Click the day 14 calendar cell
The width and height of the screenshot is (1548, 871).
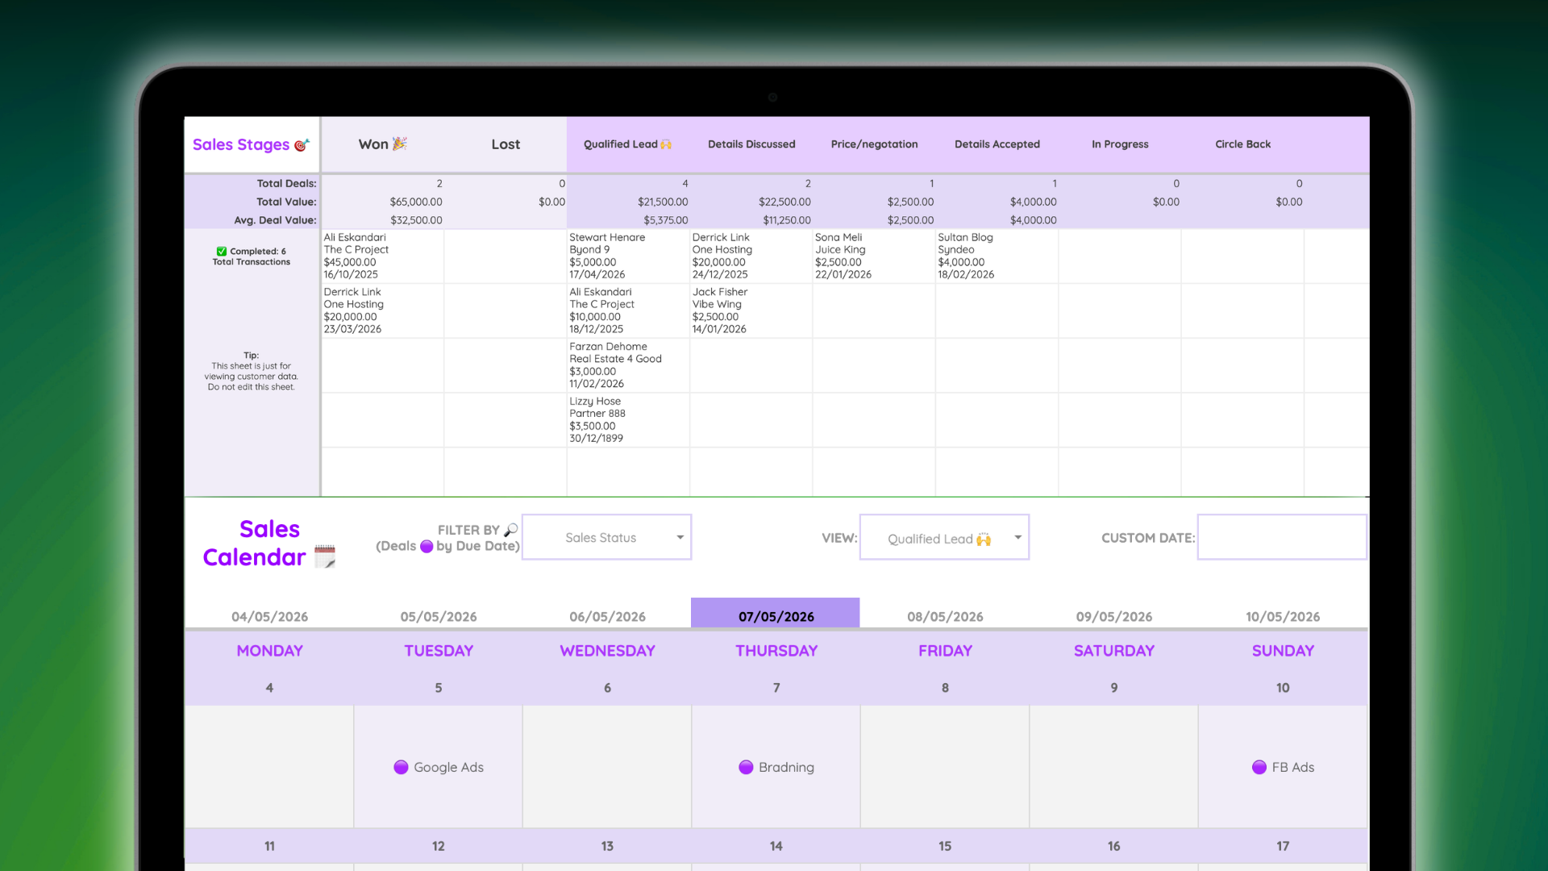pos(776,846)
